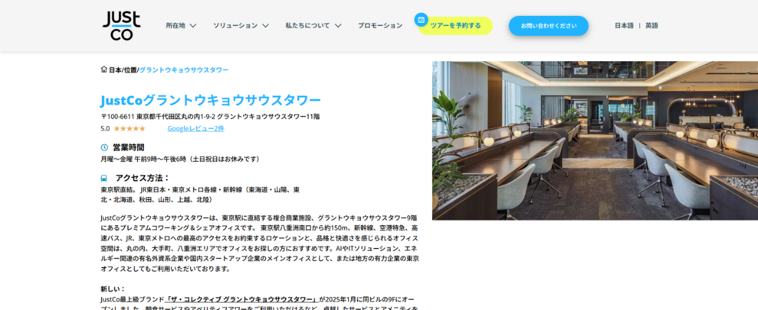Expand the 私たちについて dropdown chevron

(x=338, y=25)
